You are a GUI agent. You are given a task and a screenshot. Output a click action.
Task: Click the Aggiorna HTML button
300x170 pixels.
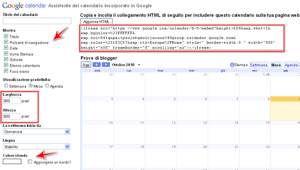click(96, 22)
